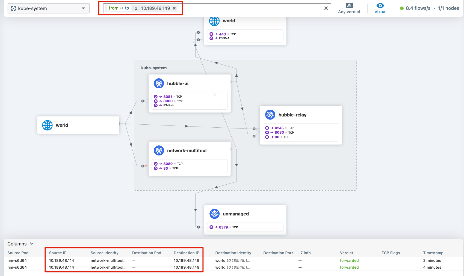The height and width of the screenshot is (276, 464).
Task: Select the network-multitool Kubernetes icon
Action: (159, 151)
